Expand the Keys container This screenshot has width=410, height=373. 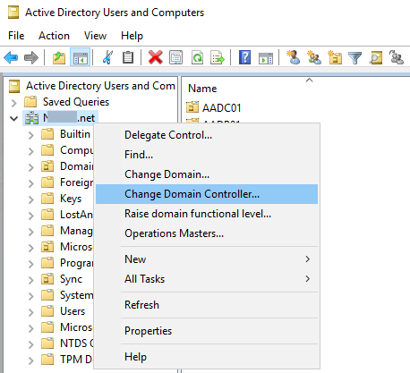coord(30,199)
